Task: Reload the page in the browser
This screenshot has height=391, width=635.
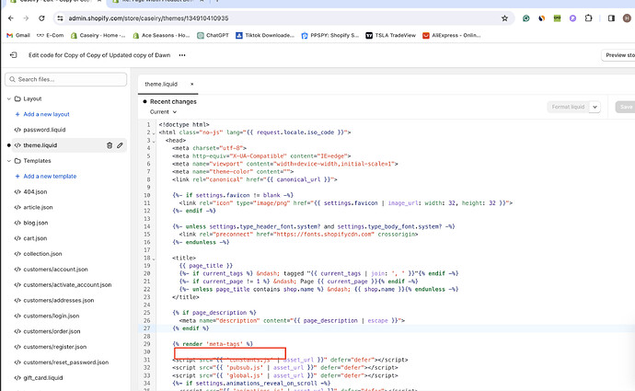Action: click(x=40, y=17)
